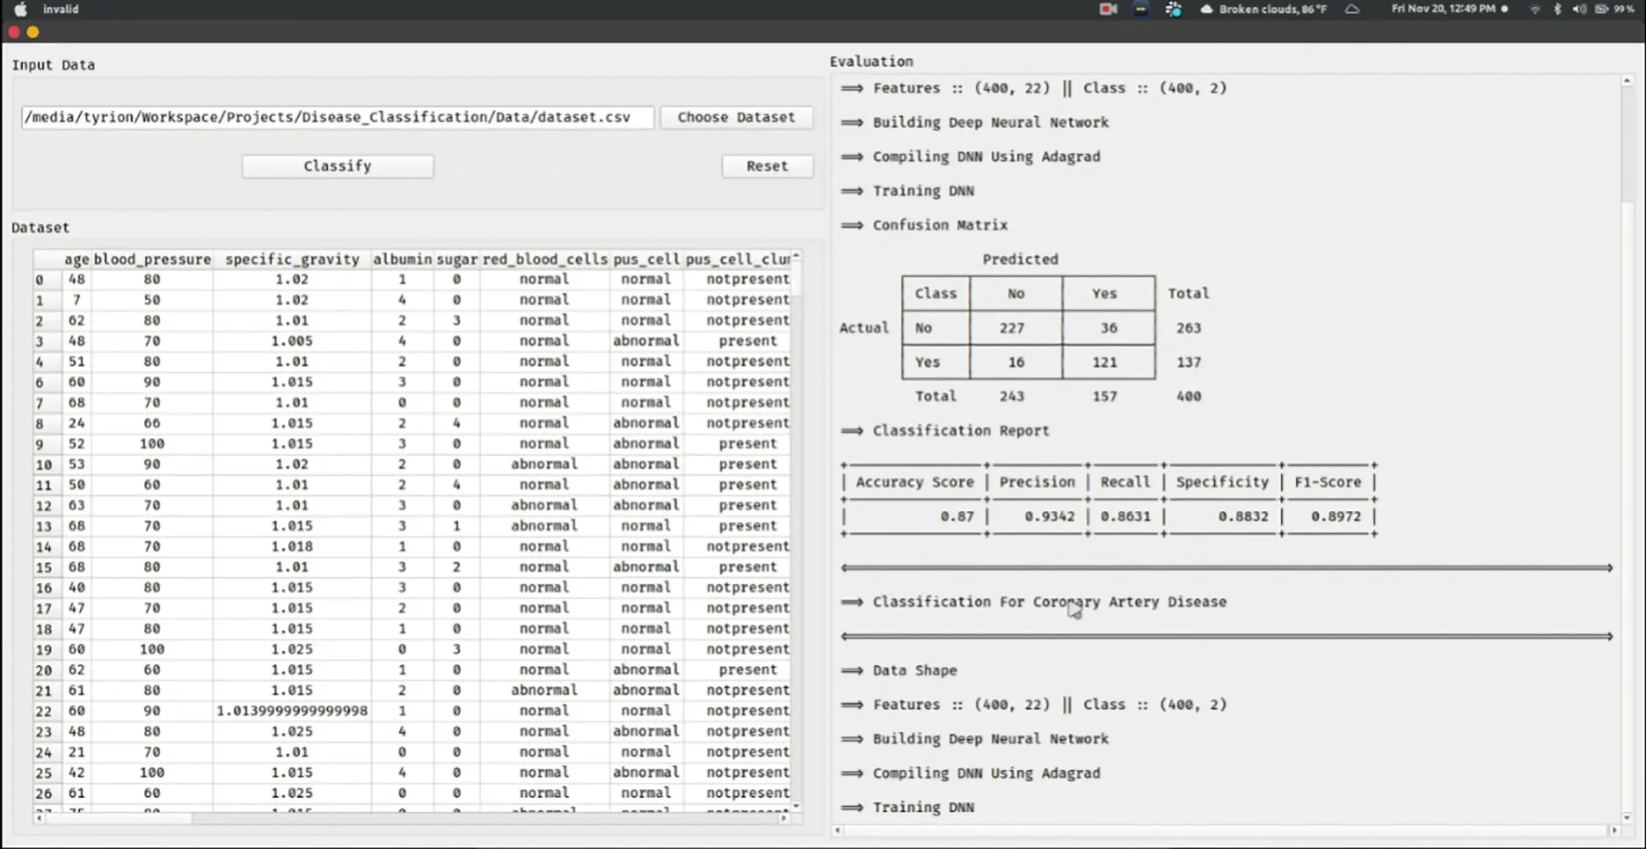Click the Wi-Fi status icon
The image size is (1646, 849).
point(1534,9)
